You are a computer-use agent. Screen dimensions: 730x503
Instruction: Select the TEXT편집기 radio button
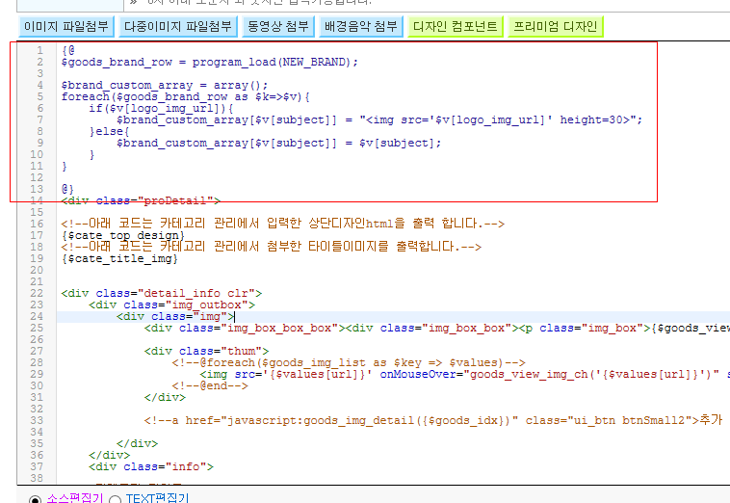tap(115, 500)
